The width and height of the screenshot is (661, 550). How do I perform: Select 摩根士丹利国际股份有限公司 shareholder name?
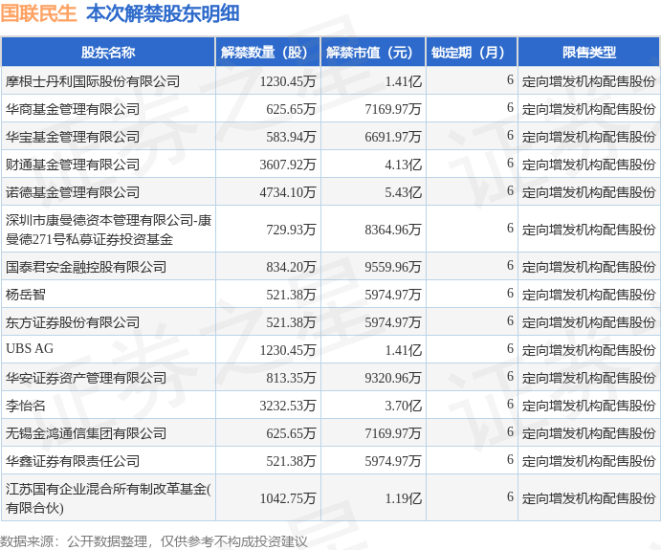click(93, 81)
